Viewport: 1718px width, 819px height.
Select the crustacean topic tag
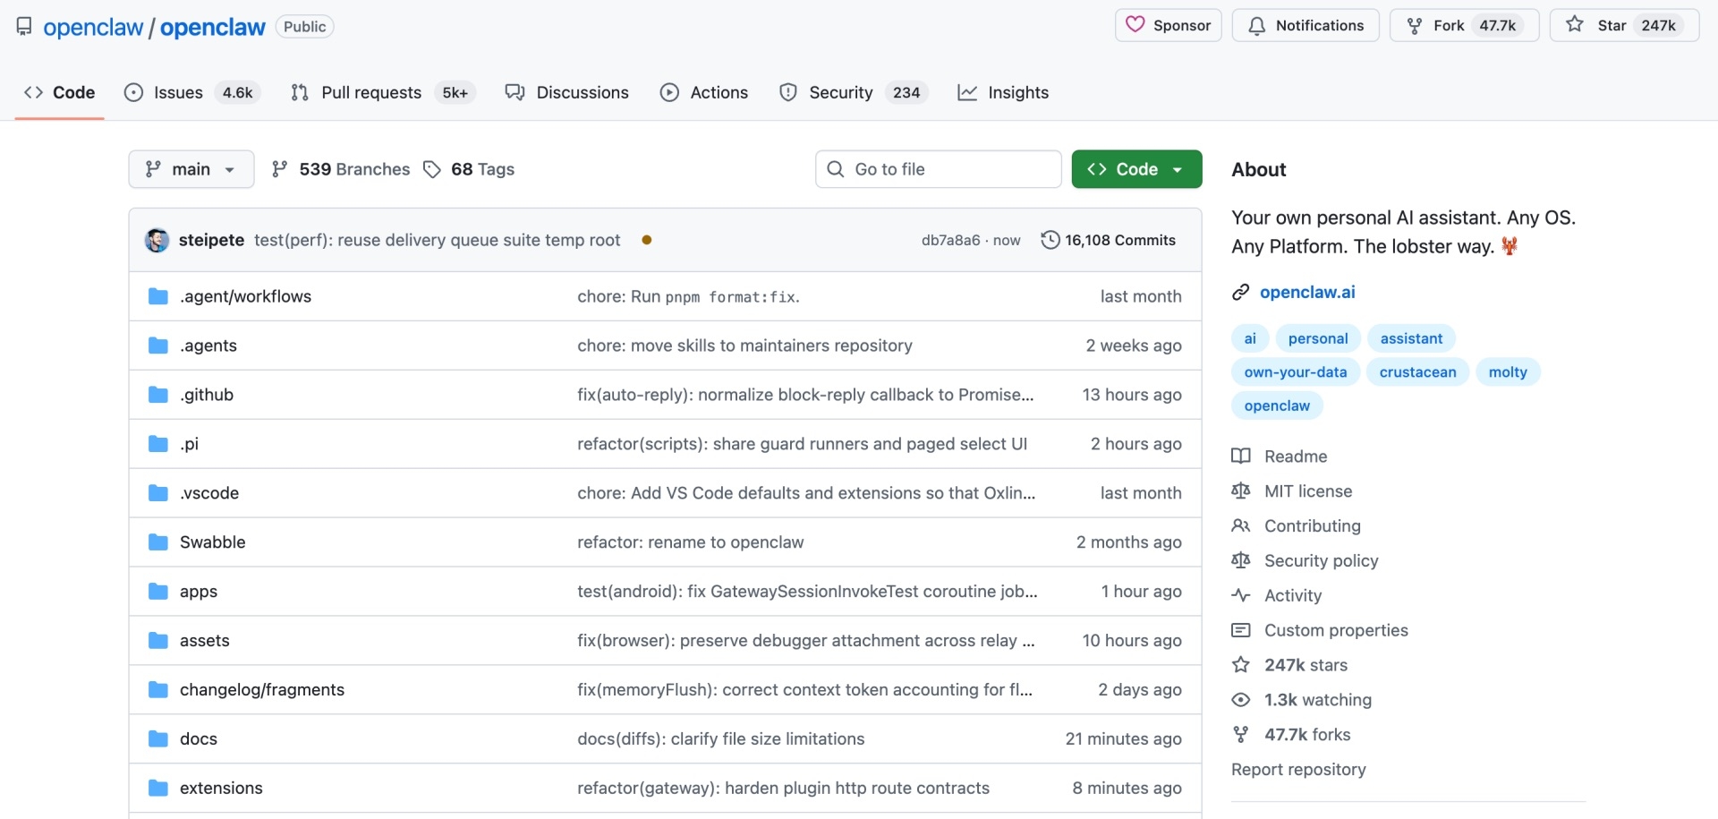pos(1417,371)
